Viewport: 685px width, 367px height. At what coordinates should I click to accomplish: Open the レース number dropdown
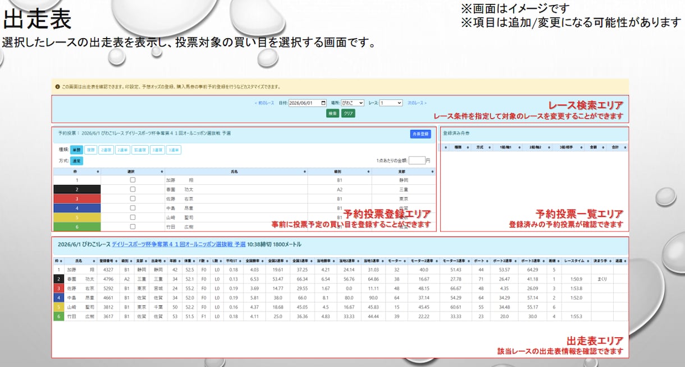coord(391,103)
